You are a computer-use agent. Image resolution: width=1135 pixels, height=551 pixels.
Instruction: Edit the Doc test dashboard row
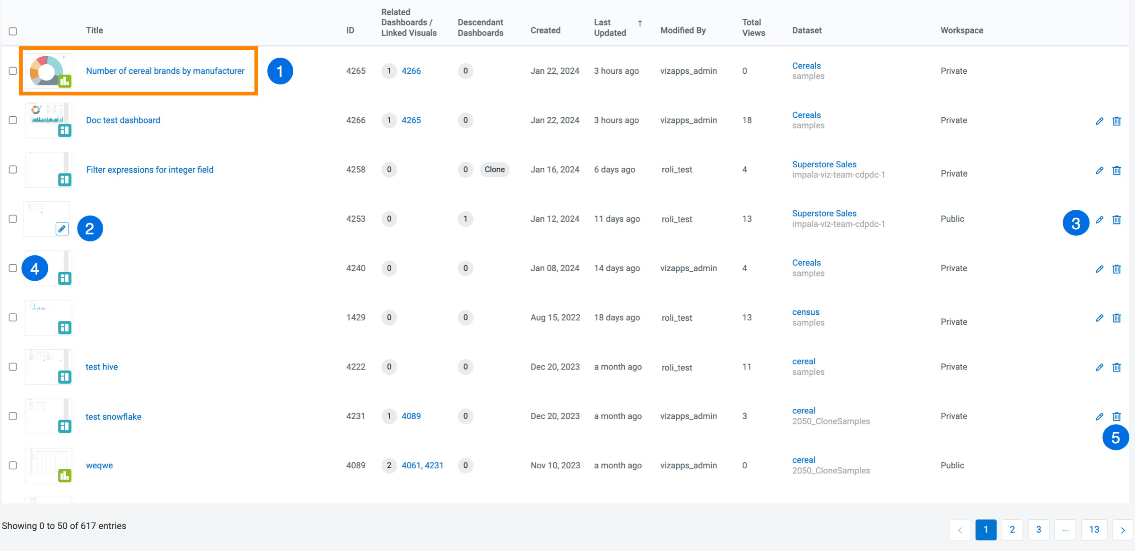1100,121
